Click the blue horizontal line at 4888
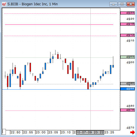Image resolution: width=137 pixels, height=137 pixels. (61, 90)
